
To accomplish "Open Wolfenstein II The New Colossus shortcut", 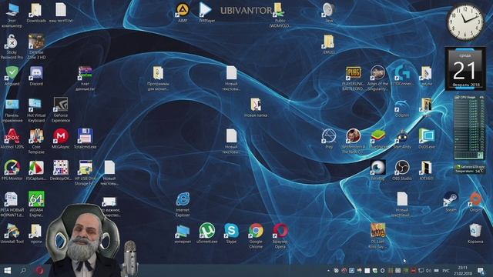I will (353, 141).
